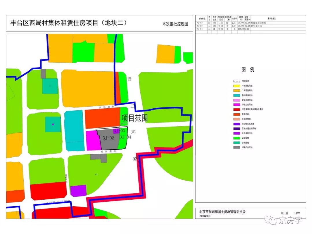Click the 储现产业用地 gray legend symbol

(x=236, y=147)
